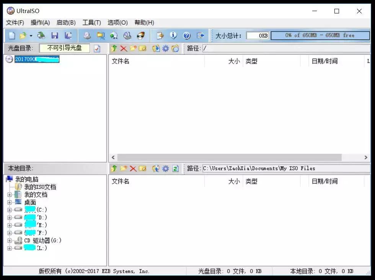Screen dimensions: 375x280
Task: Expand the CD 驱动器(G:) tree node
Action: point(9,240)
